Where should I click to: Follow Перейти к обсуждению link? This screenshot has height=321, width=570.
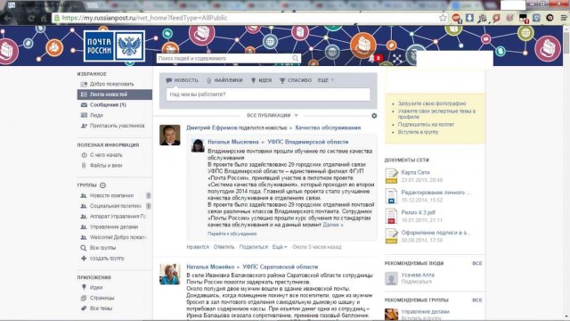(232, 234)
